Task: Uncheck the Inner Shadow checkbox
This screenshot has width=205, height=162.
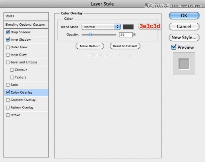Action: click(8, 40)
